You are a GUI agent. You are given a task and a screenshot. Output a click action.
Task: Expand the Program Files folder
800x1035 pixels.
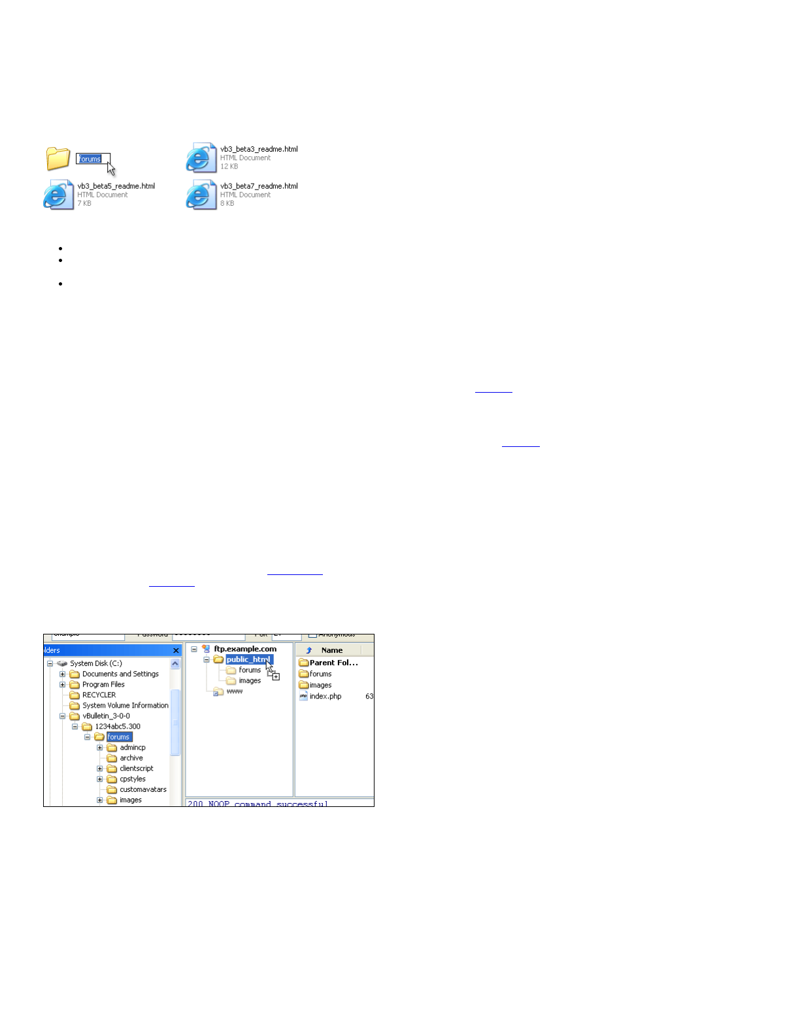pos(63,684)
